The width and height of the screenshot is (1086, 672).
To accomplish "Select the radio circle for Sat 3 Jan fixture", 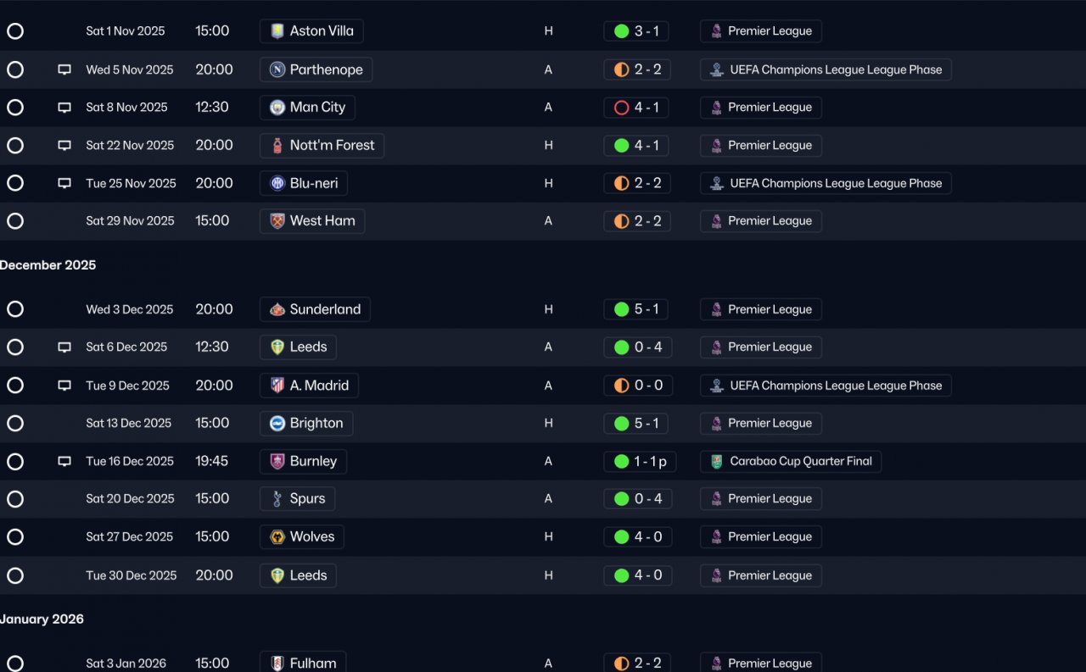I will pyautogui.click(x=15, y=664).
